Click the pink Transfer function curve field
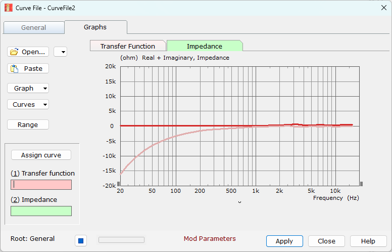 pyautogui.click(x=41, y=185)
